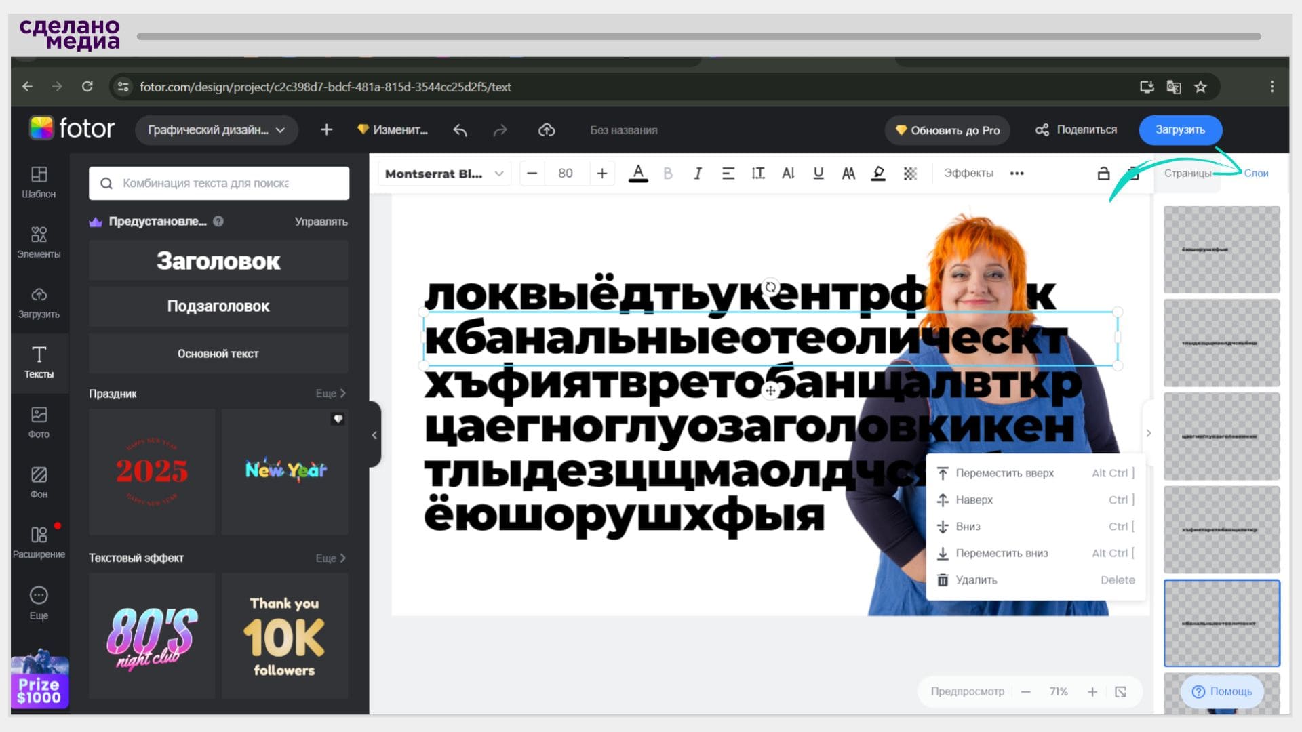Viewport: 1302px width, 732px height.
Task: Open more toolbar options
Action: [x=1017, y=174]
